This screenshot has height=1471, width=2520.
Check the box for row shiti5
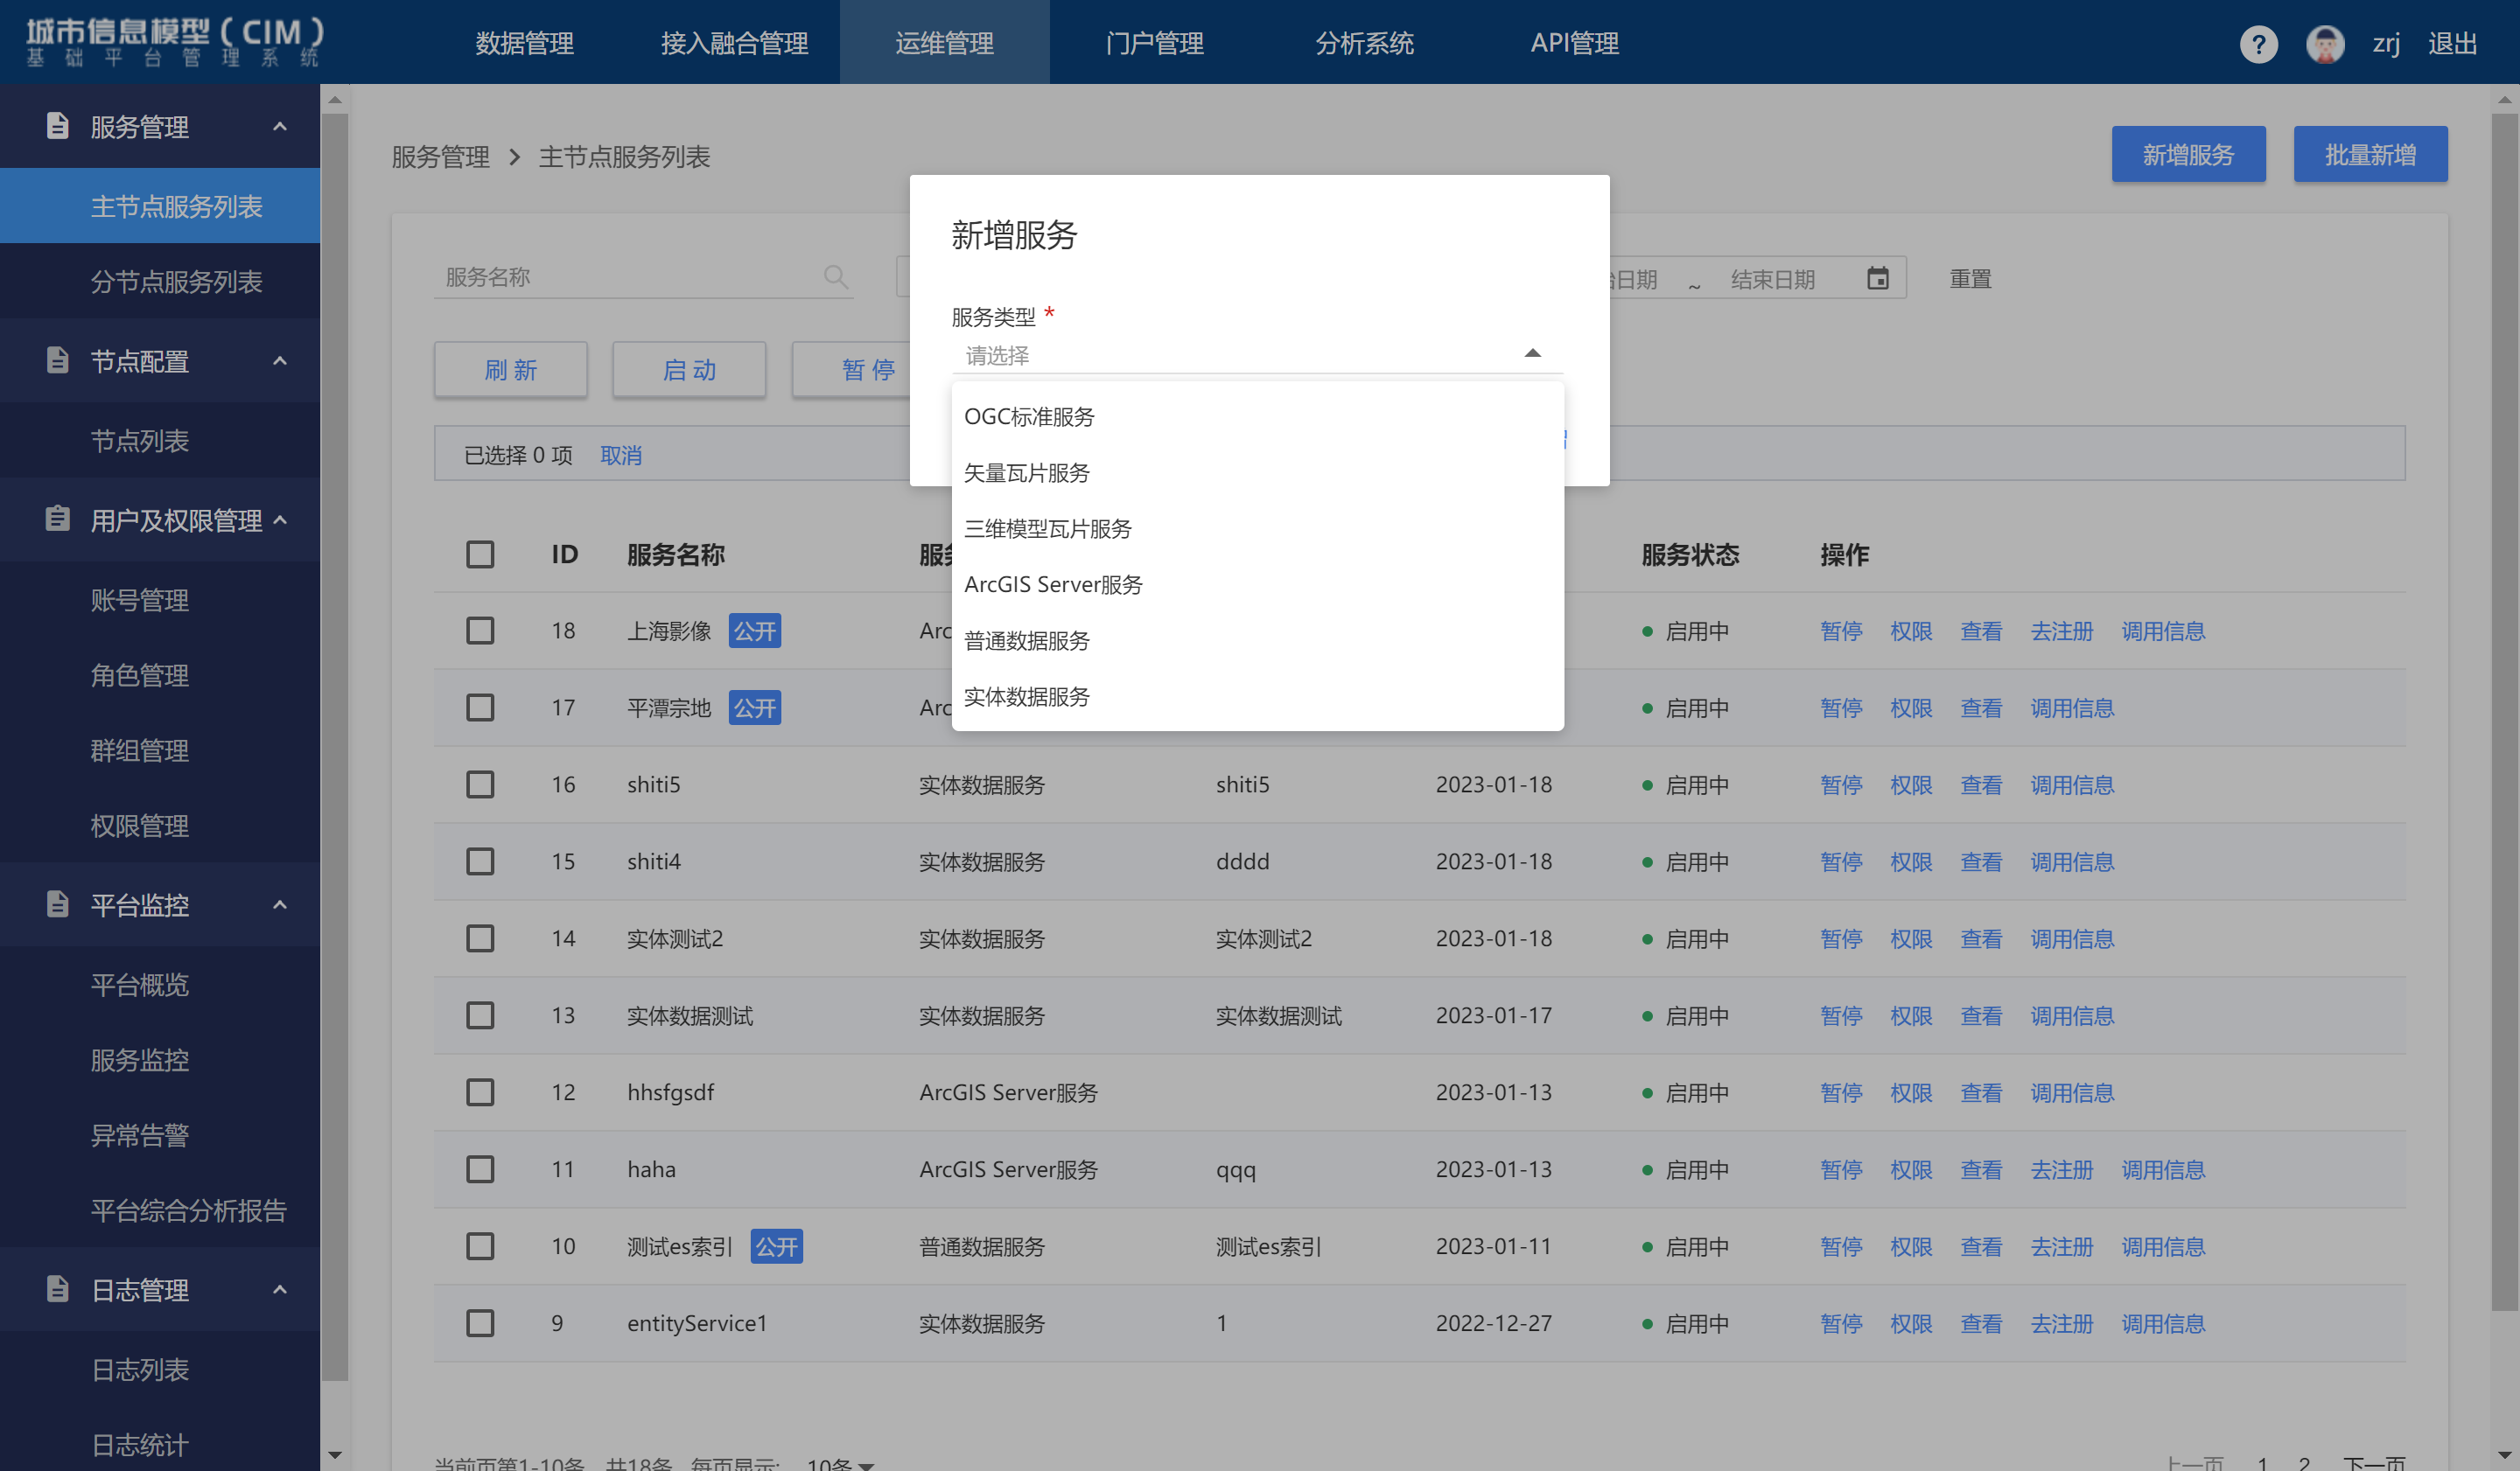point(480,784)
